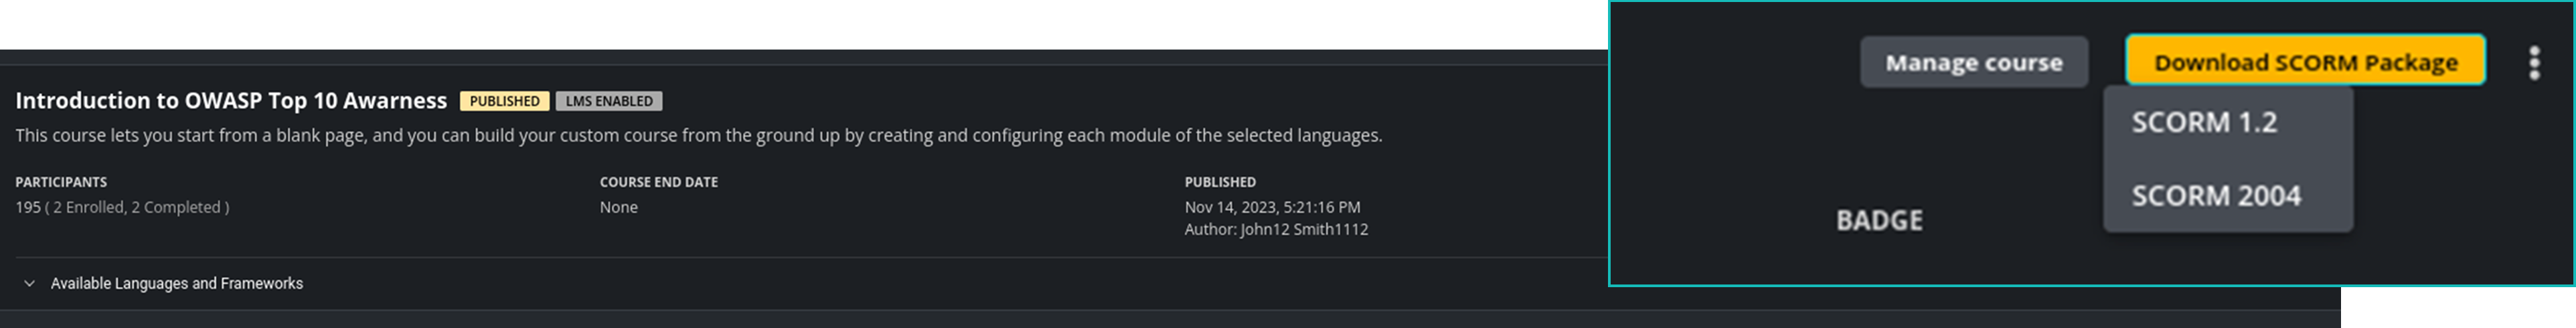Click the course description text
The height and width of the screenshot is (328, 2576).
click(x=698, y=135)
